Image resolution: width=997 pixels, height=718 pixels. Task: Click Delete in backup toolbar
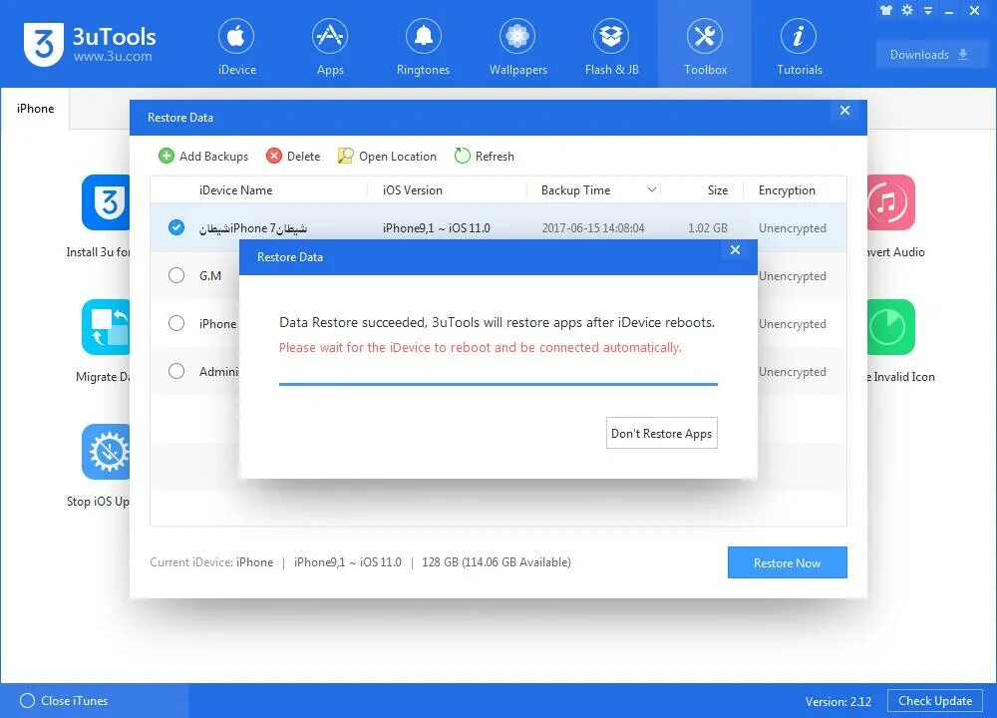tap(293, 156)
